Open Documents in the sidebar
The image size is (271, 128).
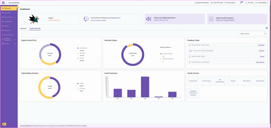[x=7, y=30]
